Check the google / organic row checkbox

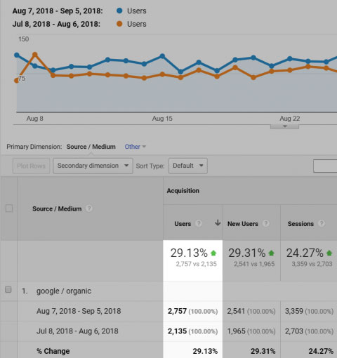8,289
